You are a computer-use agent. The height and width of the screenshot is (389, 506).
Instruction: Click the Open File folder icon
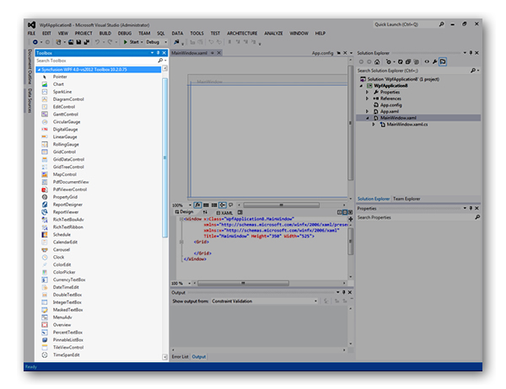pos(71,42)
